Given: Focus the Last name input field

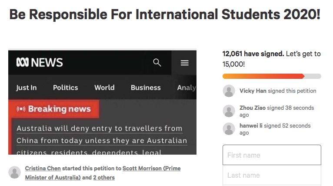Looking at the screenshot, I should click(x=272, y=175).
